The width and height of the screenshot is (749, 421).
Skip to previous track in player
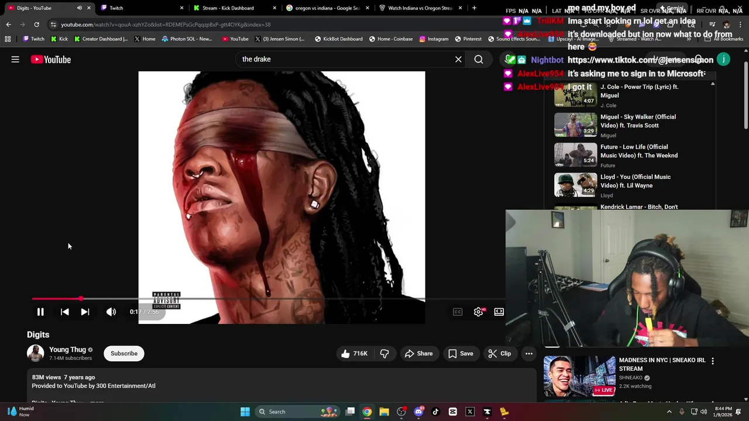pos(65,312)
